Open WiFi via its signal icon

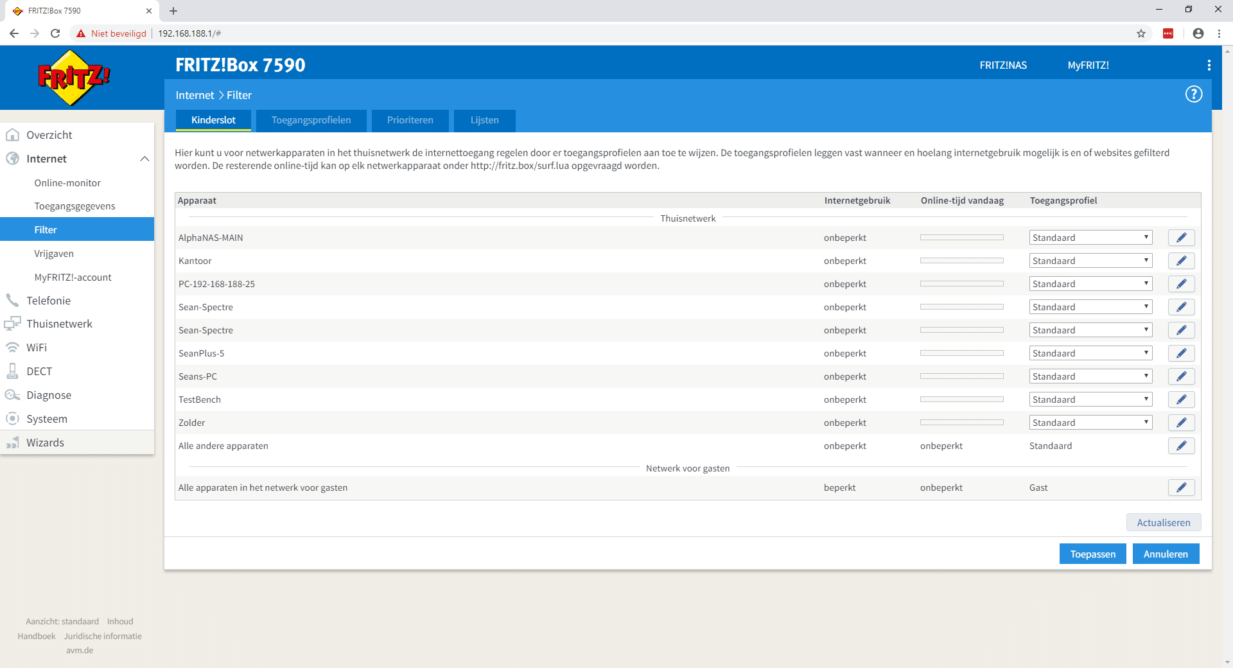12,347
